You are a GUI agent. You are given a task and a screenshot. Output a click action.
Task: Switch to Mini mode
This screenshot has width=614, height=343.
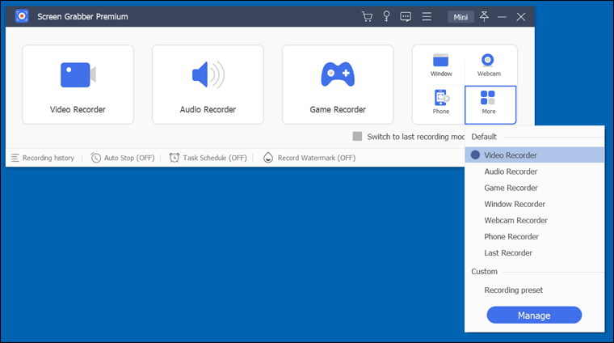pos(460,17)
